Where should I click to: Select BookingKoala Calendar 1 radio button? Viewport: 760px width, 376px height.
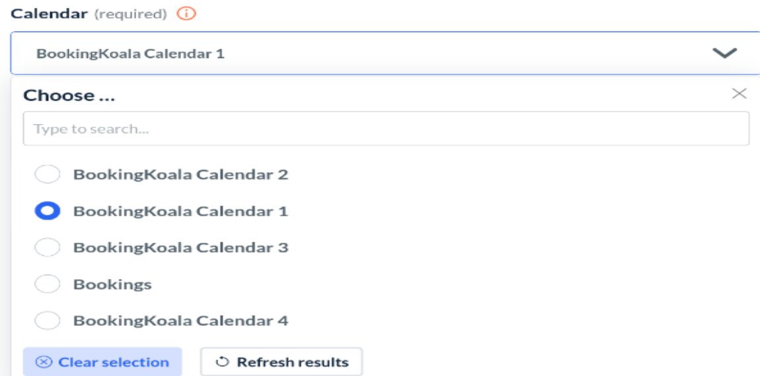click(x=47, y=211)
